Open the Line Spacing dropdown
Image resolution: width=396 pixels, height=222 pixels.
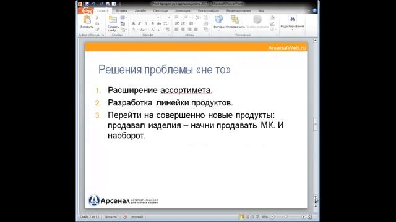[197, 18]
